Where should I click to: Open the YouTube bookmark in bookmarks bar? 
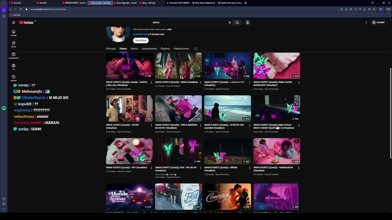(15, 15)
